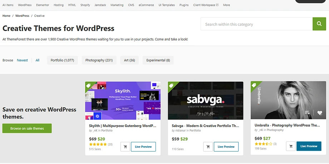Open author ridianur profile
This screenshot has width=329, height=164.
click(181, 130)
